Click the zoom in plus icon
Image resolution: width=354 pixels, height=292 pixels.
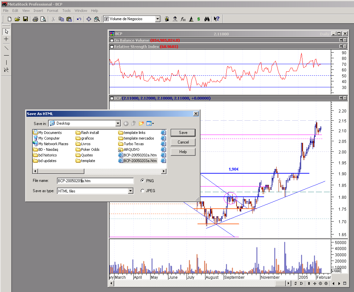click(326, 283)
